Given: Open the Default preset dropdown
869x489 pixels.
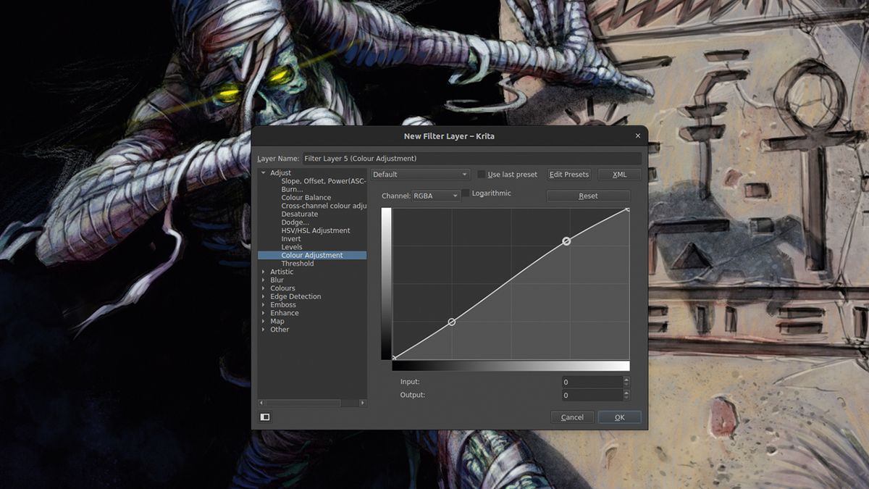Looking at the screenshot, I should point(420,174).
